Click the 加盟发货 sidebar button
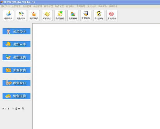 tap(17, 70)
